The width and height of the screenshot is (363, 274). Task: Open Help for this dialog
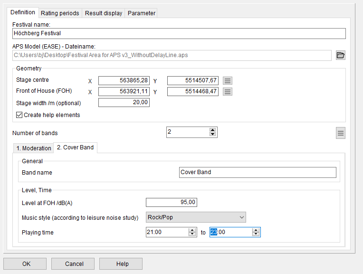click(x=121, y=264)
